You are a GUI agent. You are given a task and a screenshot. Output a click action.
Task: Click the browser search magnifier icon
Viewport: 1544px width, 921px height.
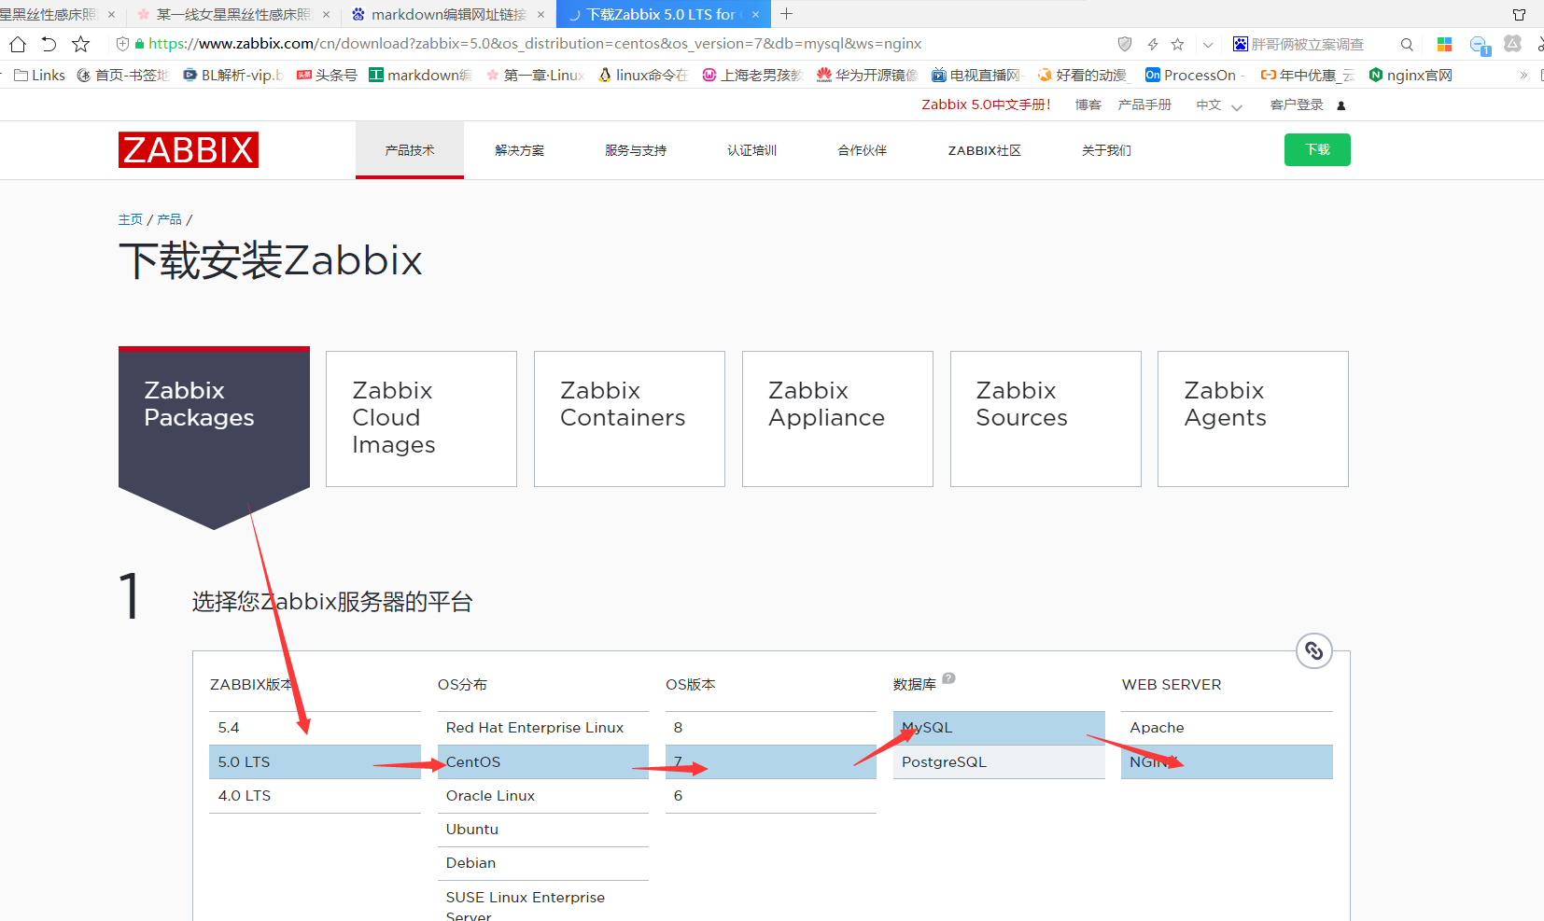pos(1406,43)
